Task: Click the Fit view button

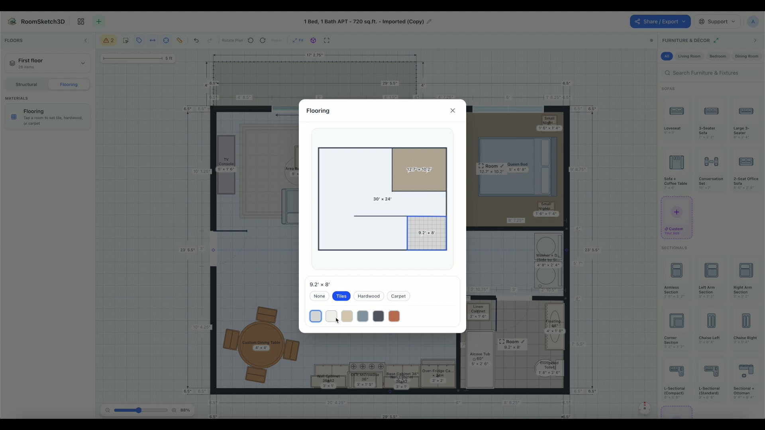Action: 298,40
